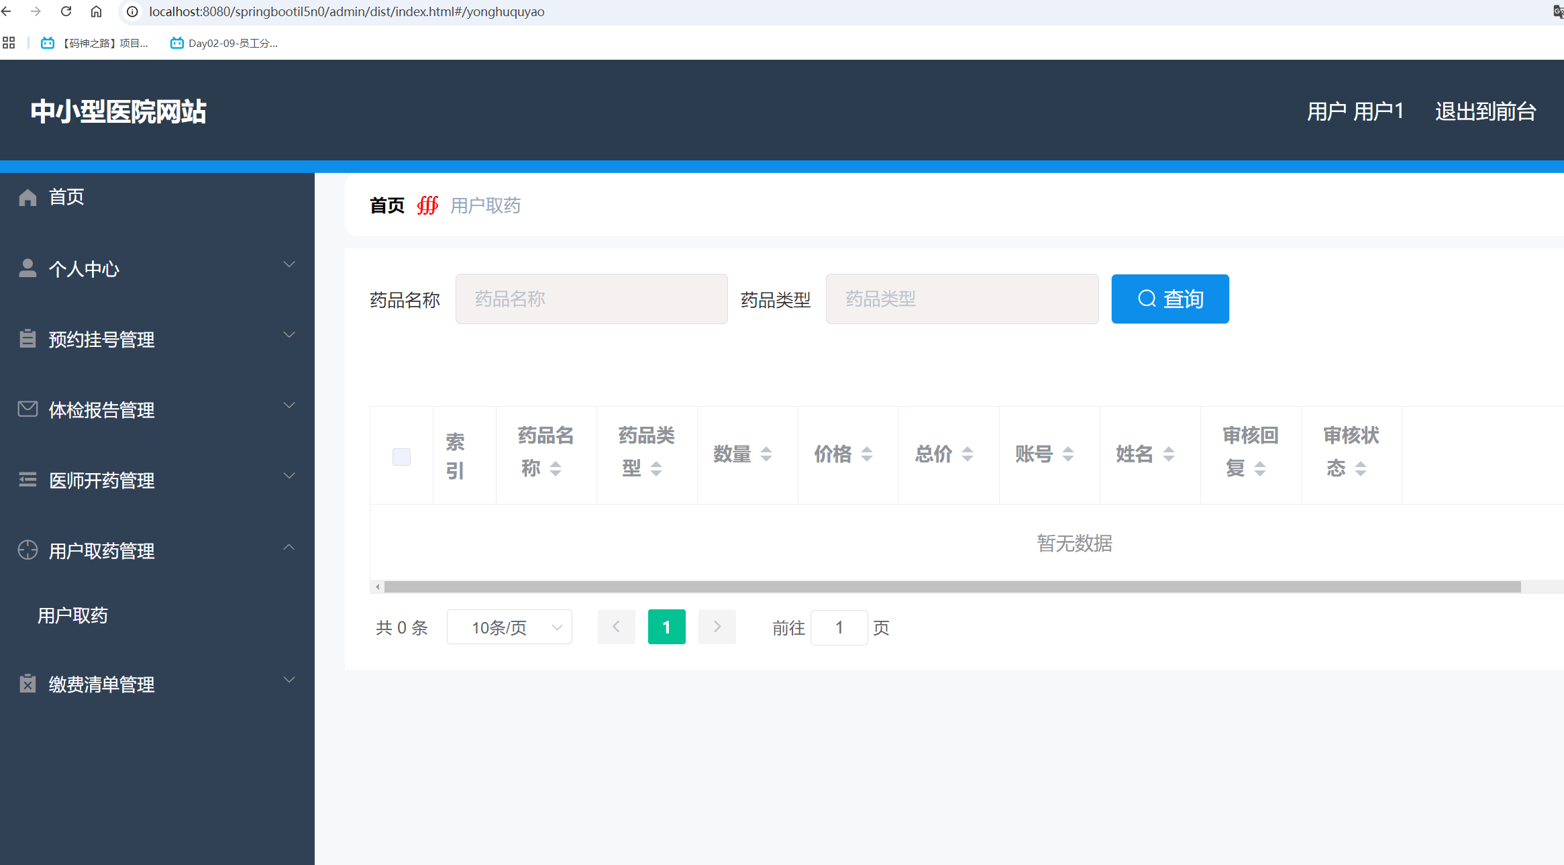The height and width of the screenshot is (865, 1564).
Task: Click the 个人中心 person icon
Action: point(28,268)
